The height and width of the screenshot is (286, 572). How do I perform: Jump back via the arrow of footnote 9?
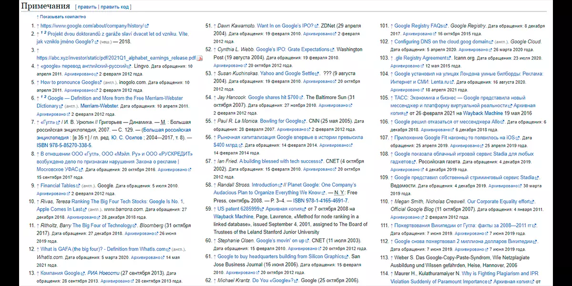coord(38,185)
